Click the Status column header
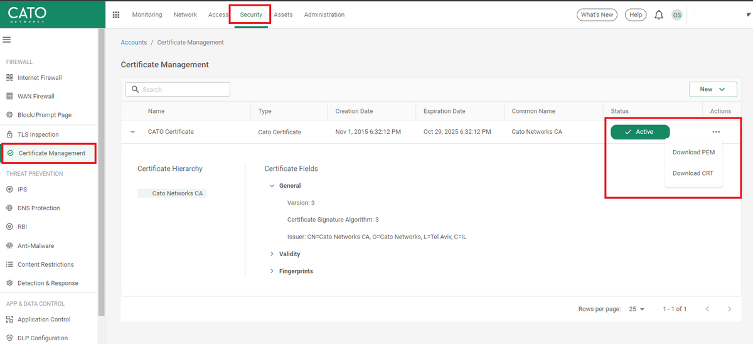The width and height of the screenshot is (753, 344). coord(619,111)
